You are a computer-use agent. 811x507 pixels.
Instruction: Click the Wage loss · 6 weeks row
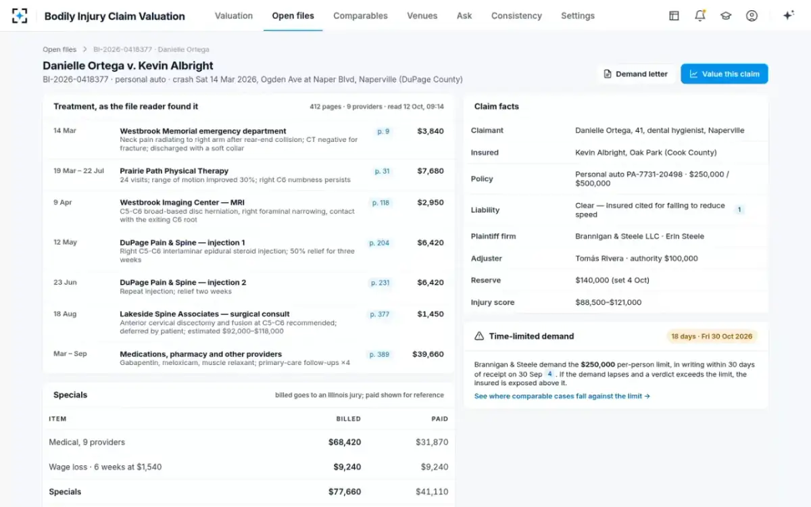[249, 467]
